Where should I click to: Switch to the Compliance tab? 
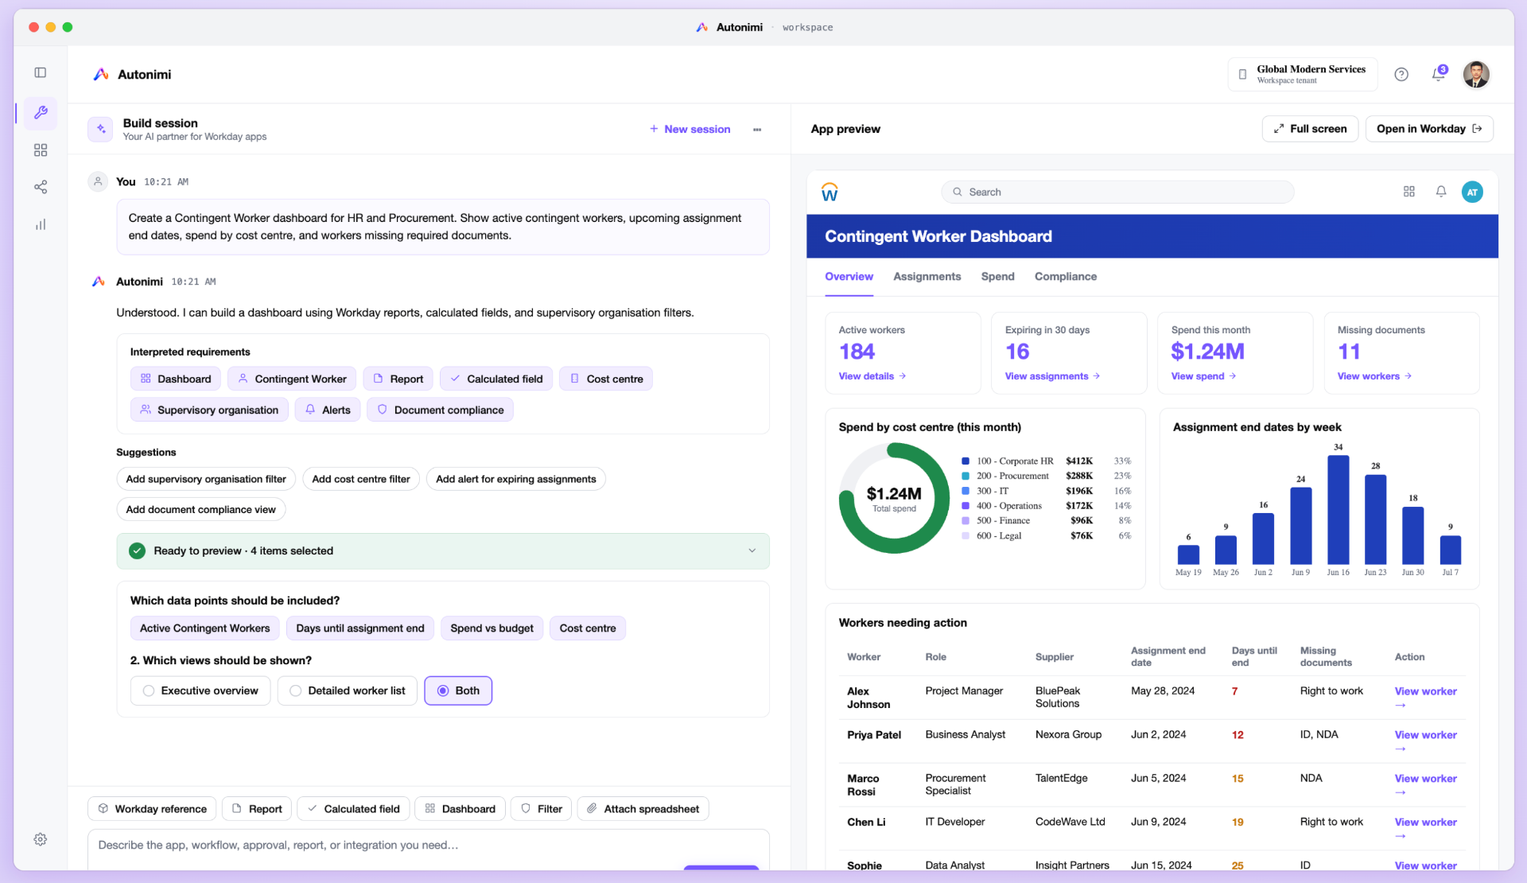coord(1066,277)
